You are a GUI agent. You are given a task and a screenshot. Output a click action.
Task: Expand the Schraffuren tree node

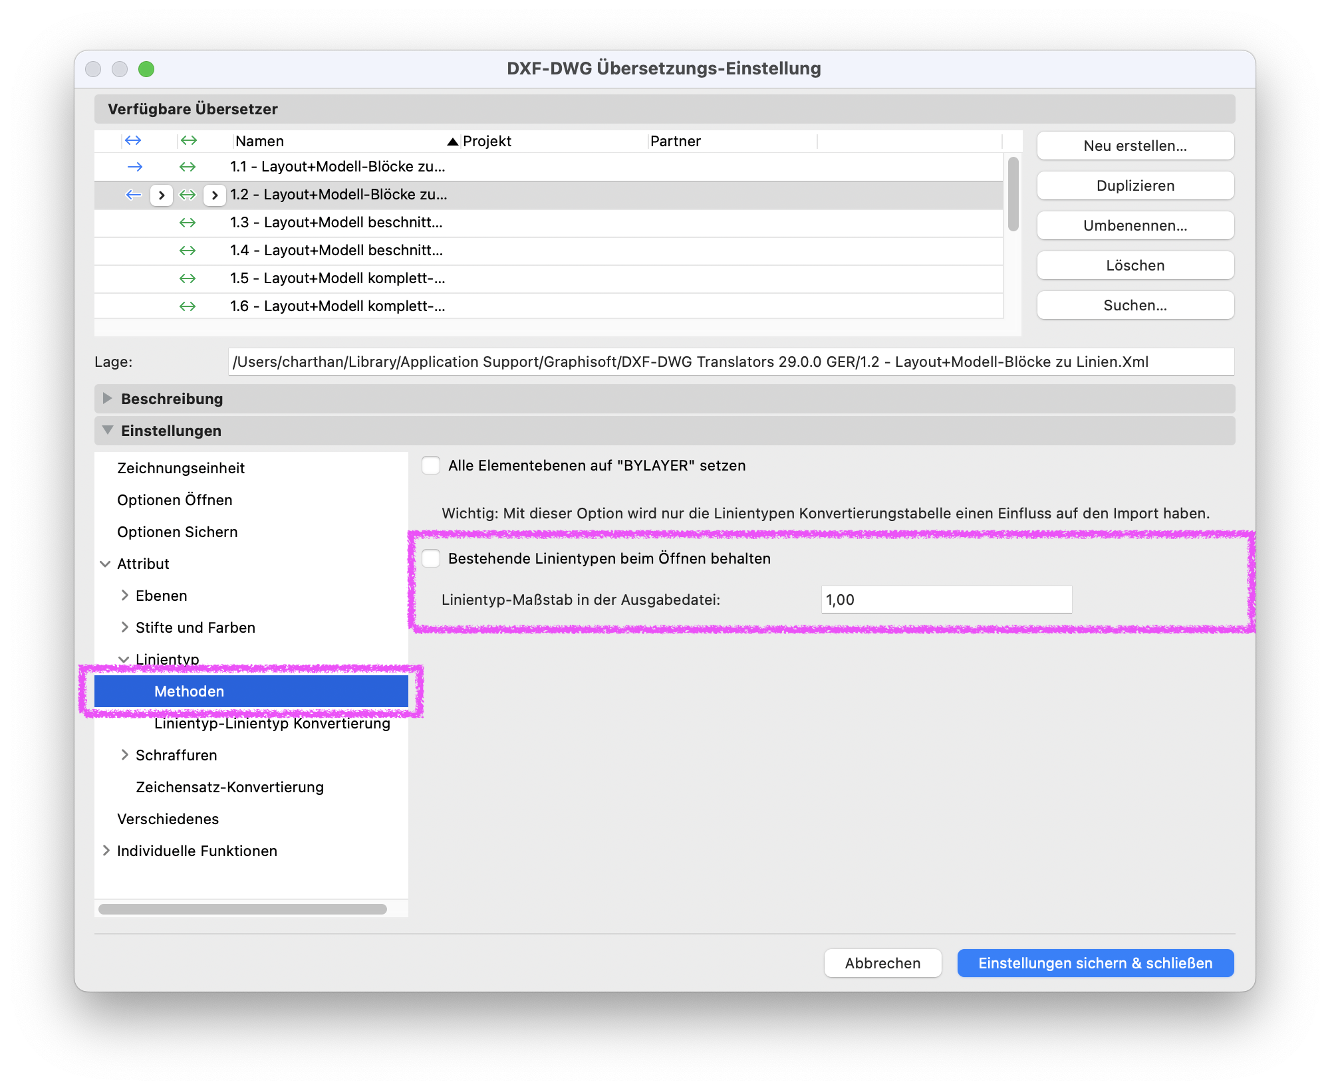pyautogui.click(x=124, y=755)
